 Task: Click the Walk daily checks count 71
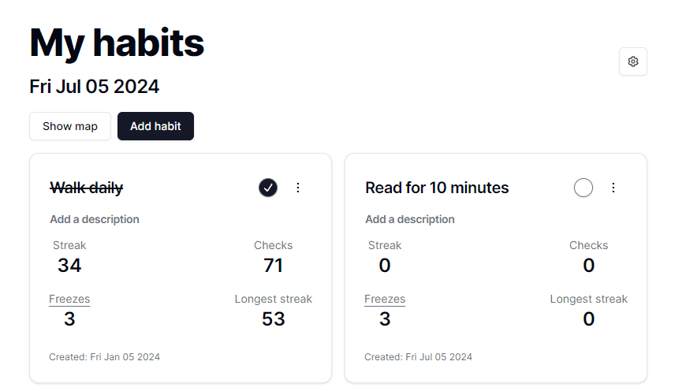(274, 266)
